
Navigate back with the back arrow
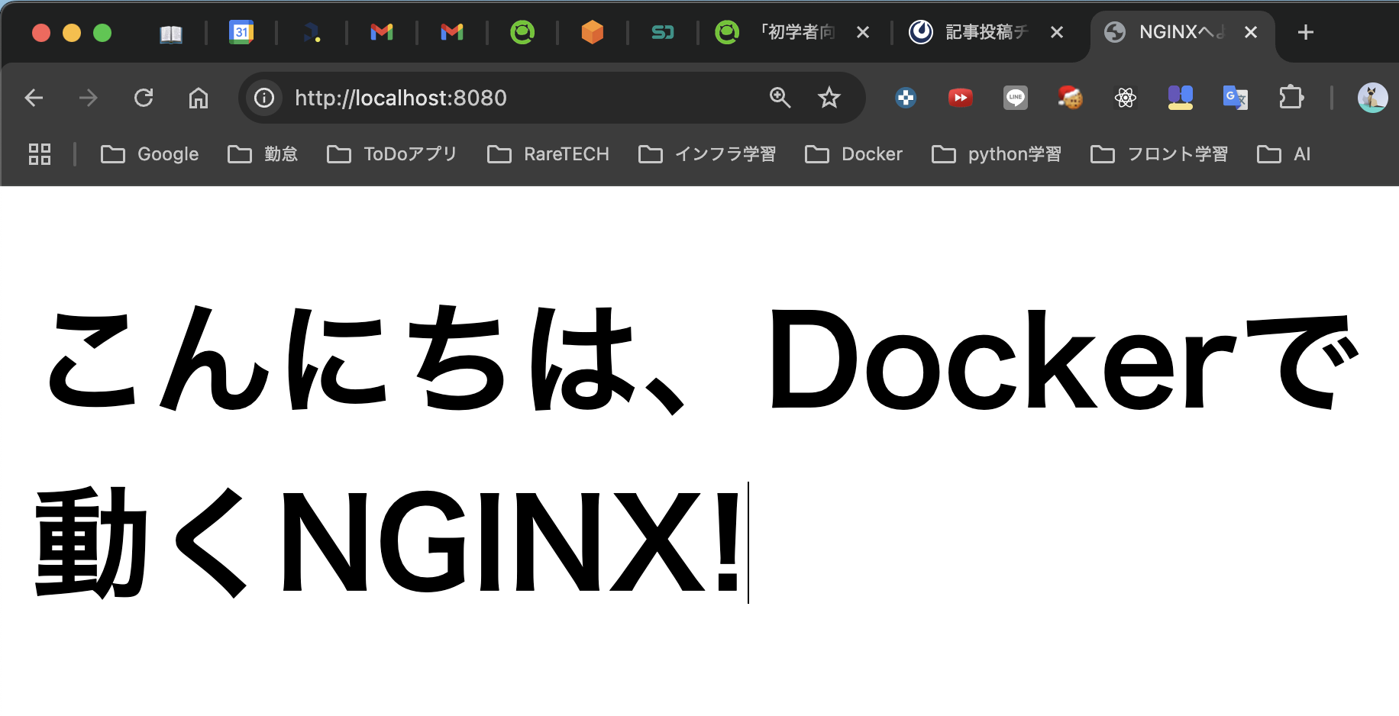point(33,98)
